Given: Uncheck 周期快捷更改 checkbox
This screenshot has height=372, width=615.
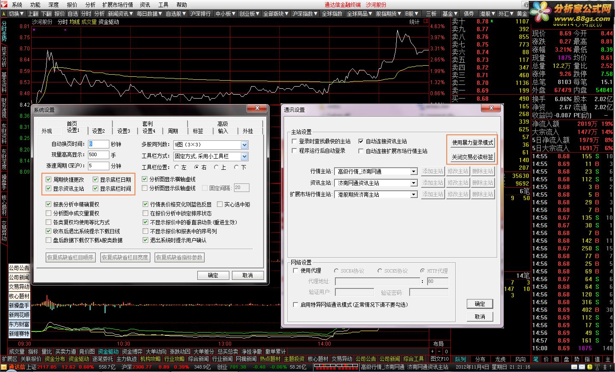Looking at the screenshot, I should point(49,180).
